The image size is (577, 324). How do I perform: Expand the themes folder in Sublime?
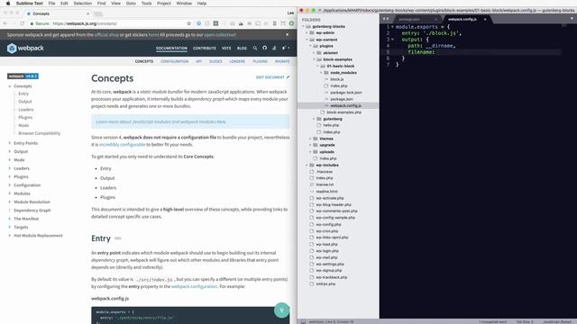point(310,139)
